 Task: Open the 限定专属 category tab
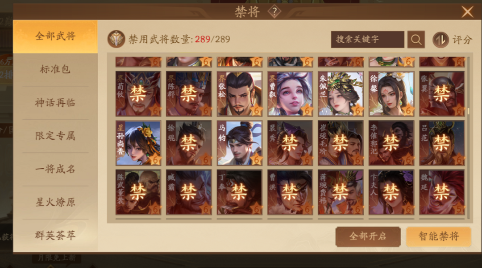(55, 136)
